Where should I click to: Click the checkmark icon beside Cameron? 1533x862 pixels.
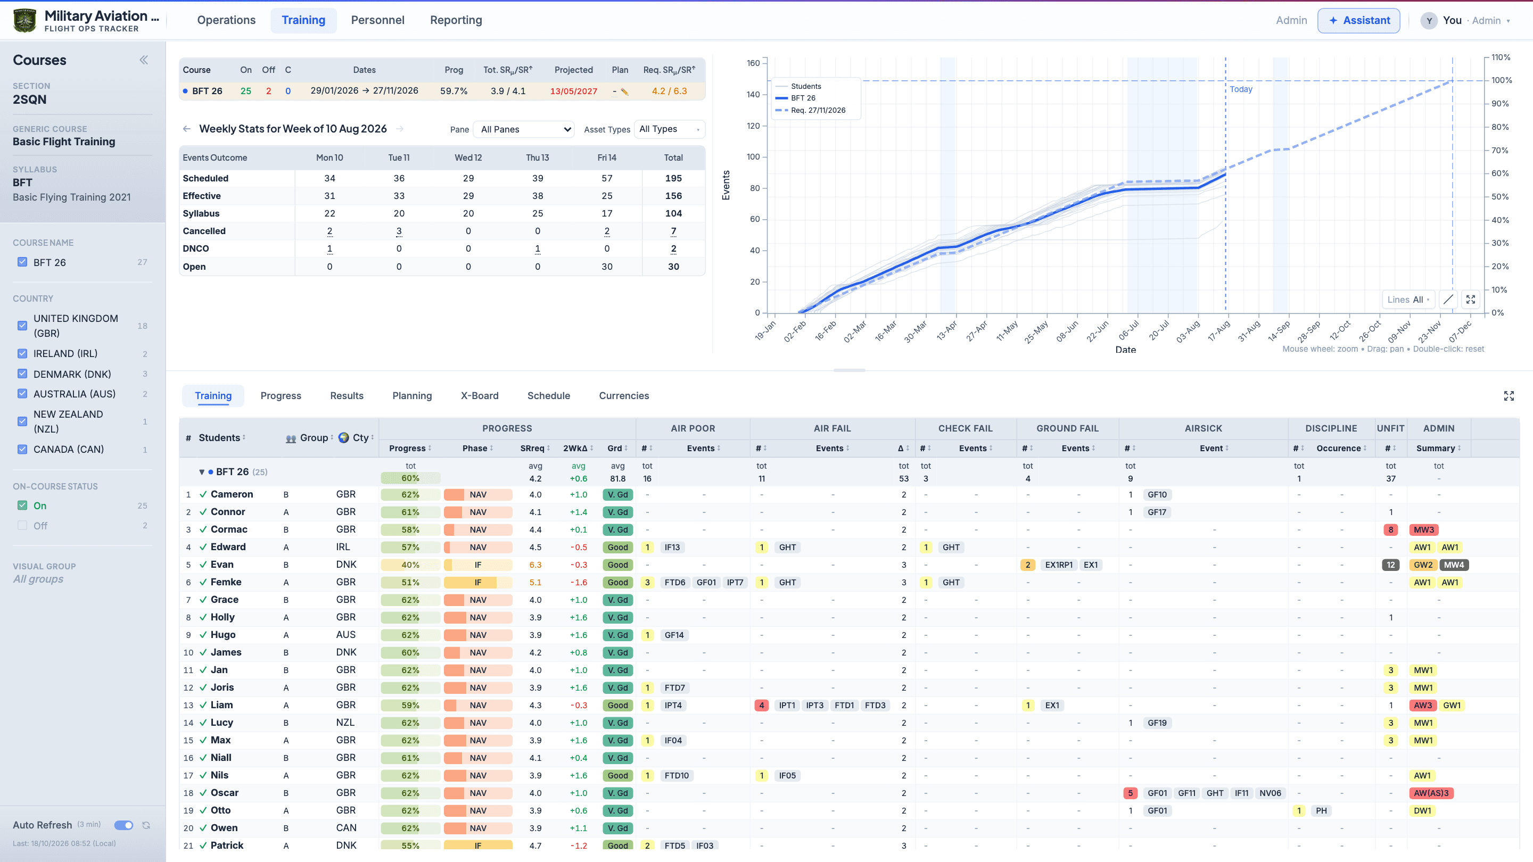pyautogui.click(x=203, y=494)
